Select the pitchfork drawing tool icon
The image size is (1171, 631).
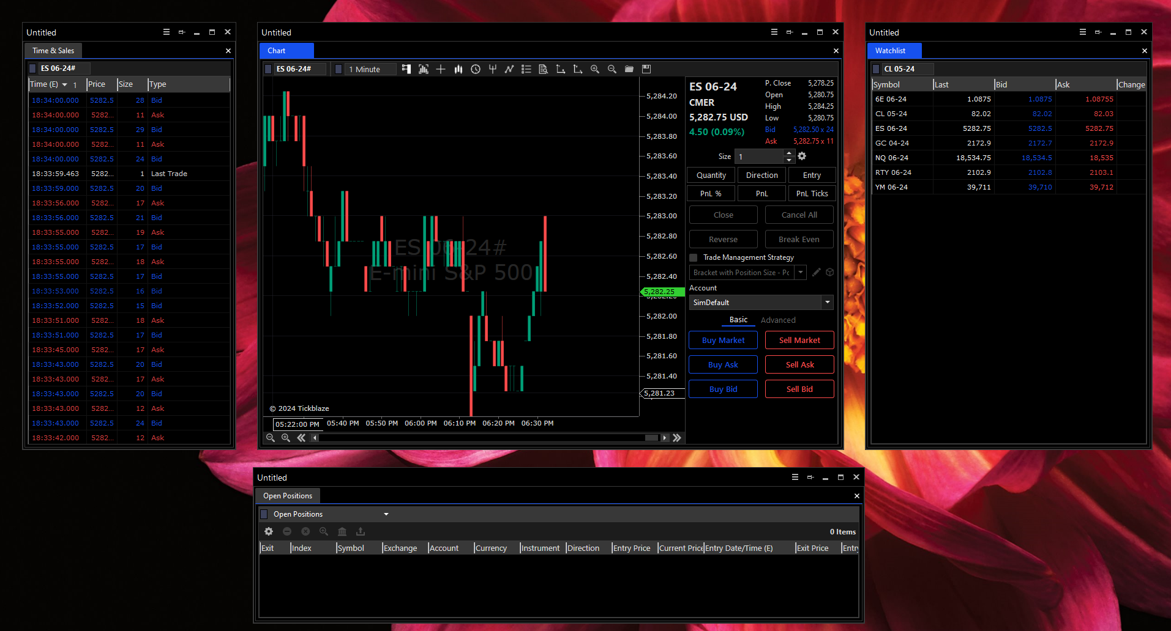492,69
